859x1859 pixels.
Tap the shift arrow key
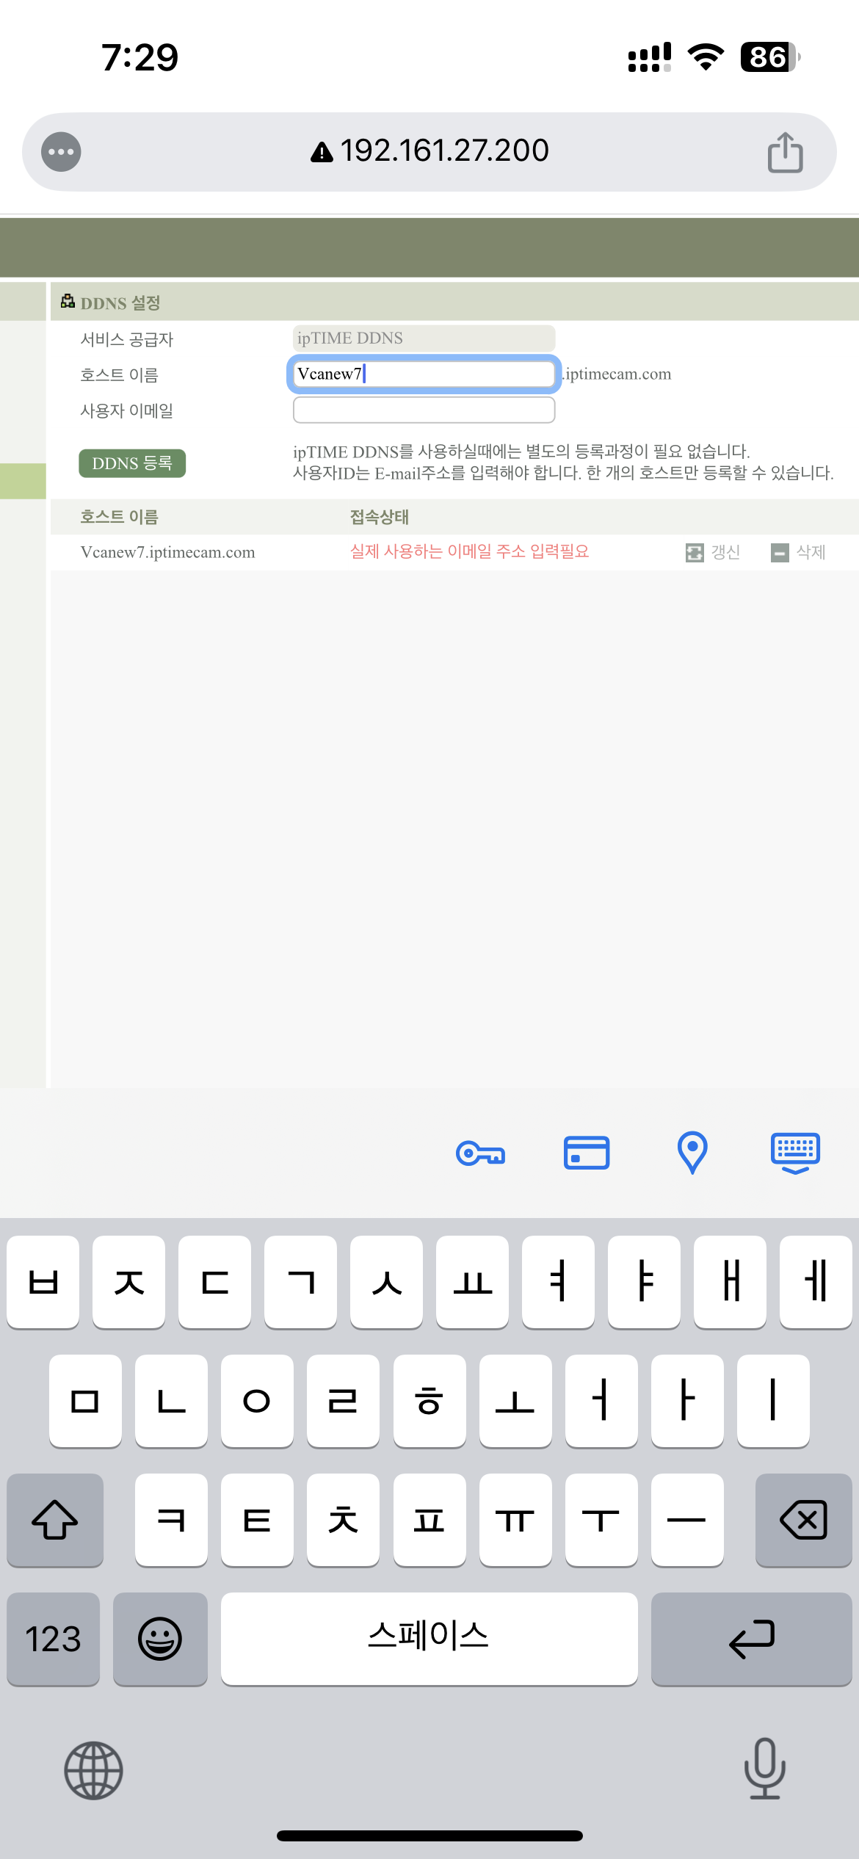(x=55, y=1520)
